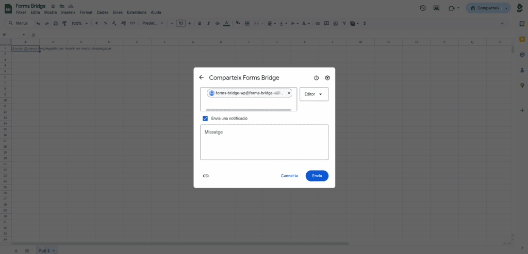This screenshot has height=254, width=528.
Task: Open the Insereix menu
Action: point(69,12)
